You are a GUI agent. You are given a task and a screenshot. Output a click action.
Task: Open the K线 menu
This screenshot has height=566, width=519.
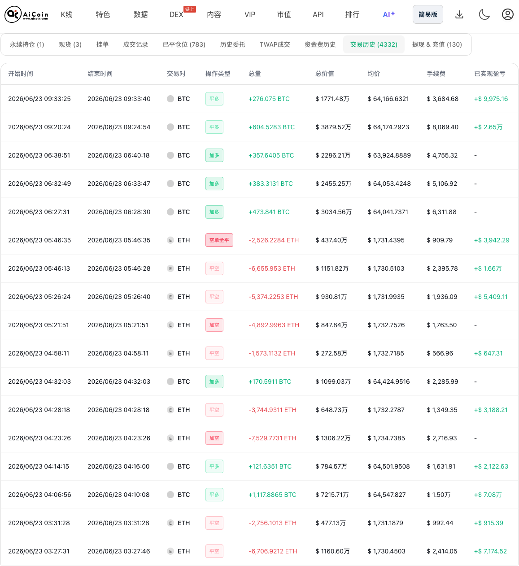tap(67, 15)
